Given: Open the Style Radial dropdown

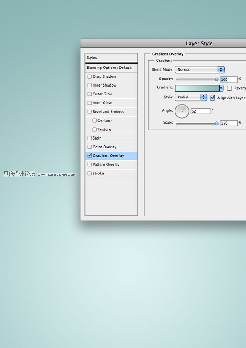Looking at the screenshot, I should pos(191,97).
